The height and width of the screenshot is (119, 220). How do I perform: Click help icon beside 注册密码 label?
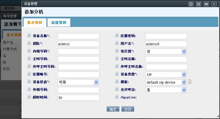(117, 36)
